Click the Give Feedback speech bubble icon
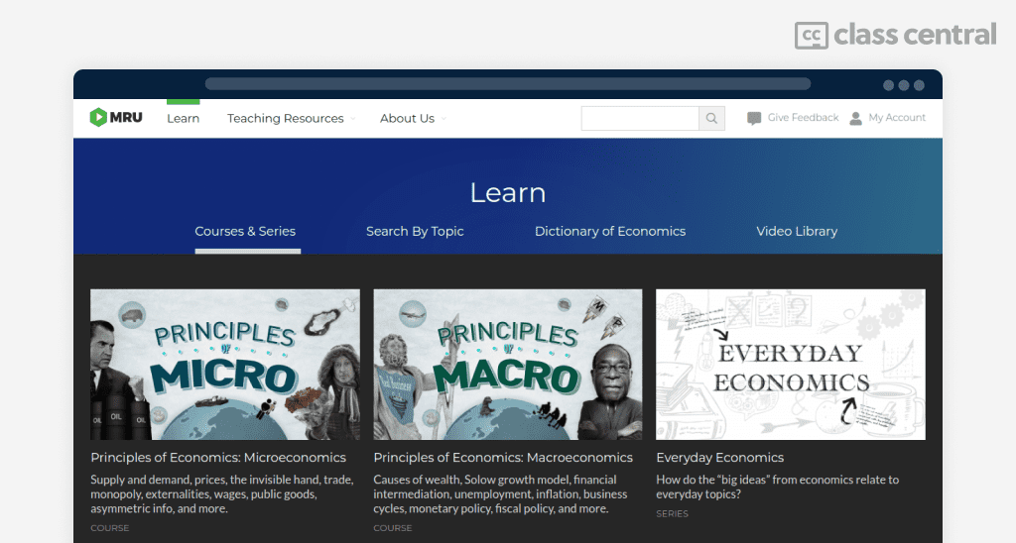1016x543 pixels. [x=754, y=119]
